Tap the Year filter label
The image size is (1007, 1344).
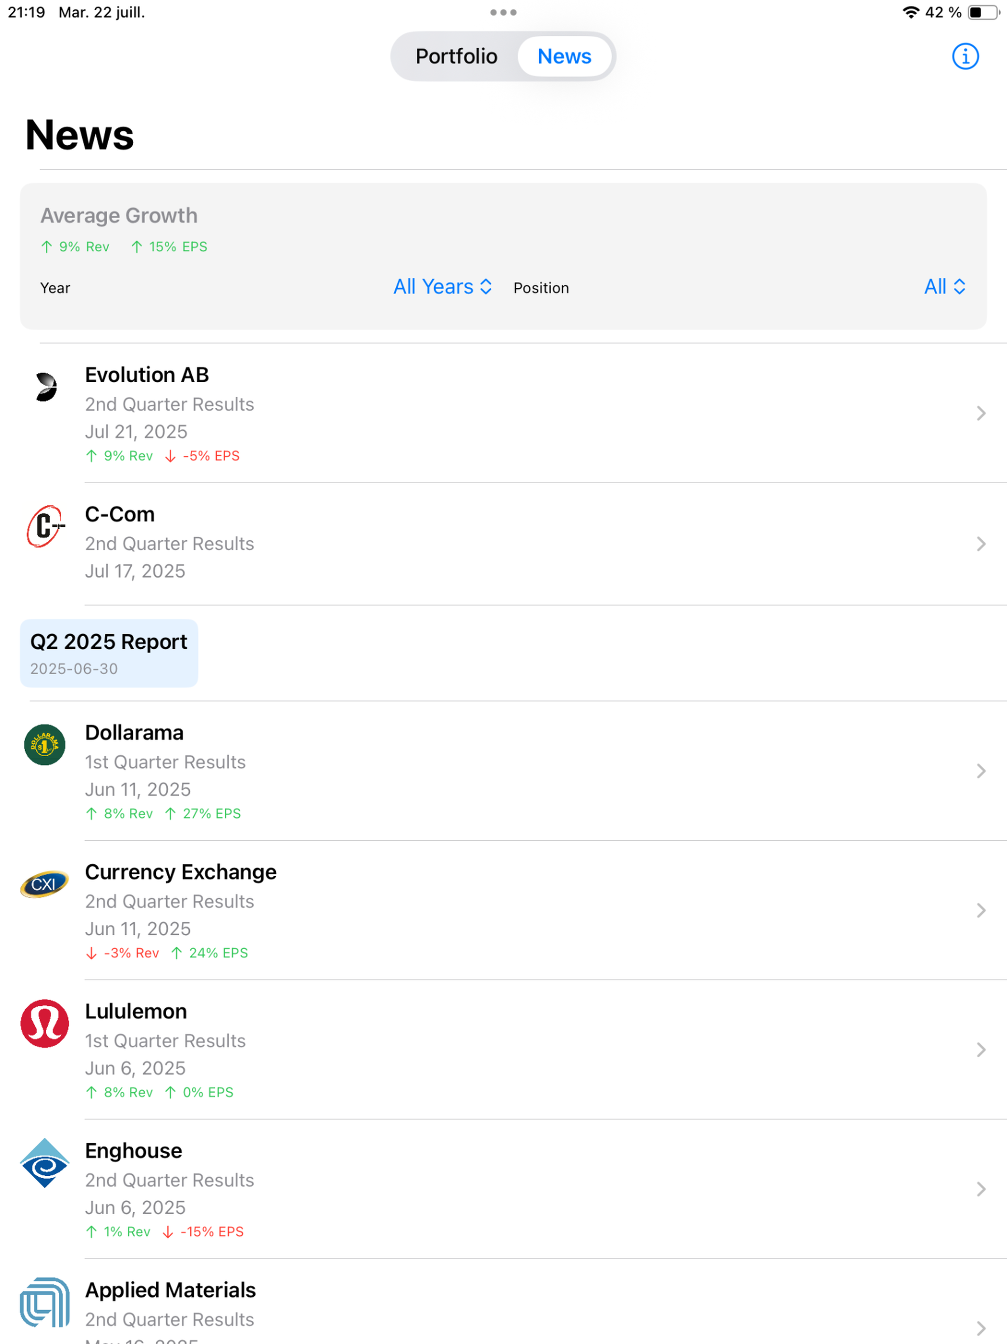pos(55,288)
